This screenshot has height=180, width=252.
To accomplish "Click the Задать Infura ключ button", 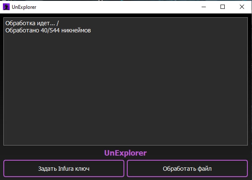I will point(64,168).
